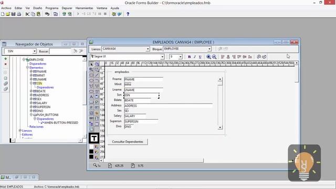Click the Consultar Dependientes button

click(128, 142)
